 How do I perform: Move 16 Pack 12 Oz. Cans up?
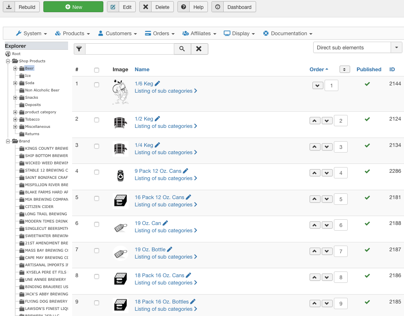(x=315, y=199)
